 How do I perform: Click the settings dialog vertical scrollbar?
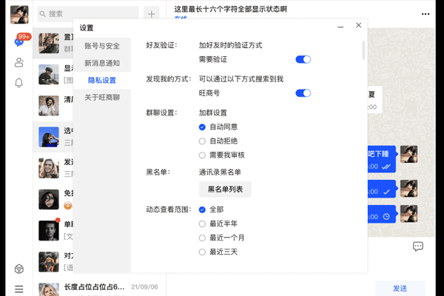(363, 50)
